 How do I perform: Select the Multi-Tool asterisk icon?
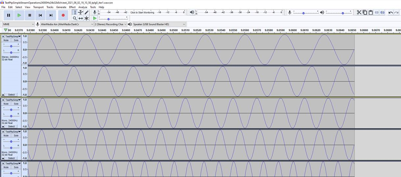[87, 18]
